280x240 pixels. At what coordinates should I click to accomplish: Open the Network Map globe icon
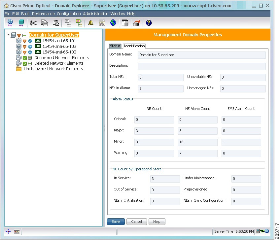pyautogui.click(x=113, y=23)
